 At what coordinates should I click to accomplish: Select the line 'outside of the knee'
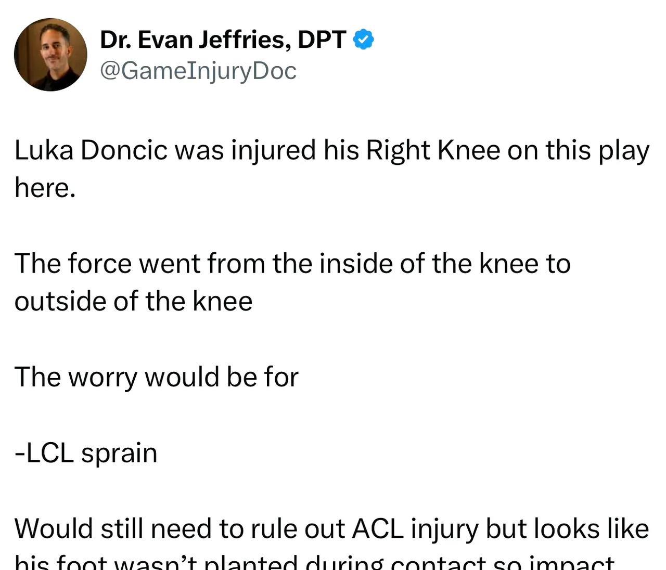click(133, 301)
